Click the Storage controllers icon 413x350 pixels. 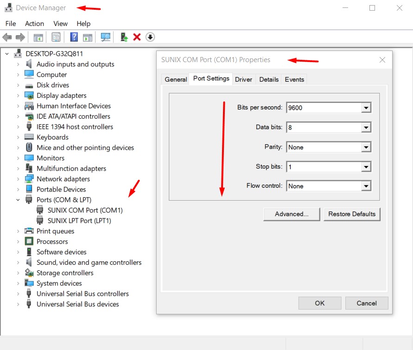point(29,273)
